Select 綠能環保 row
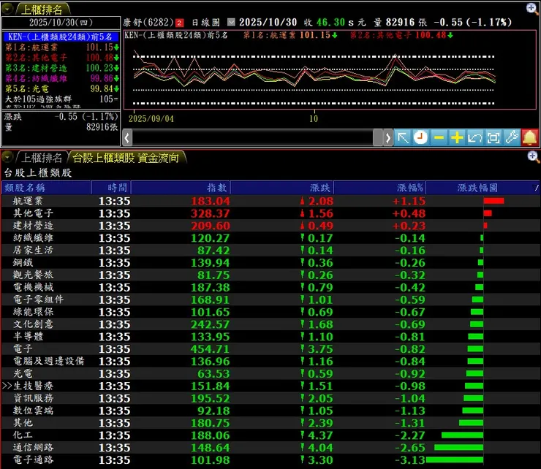The height and width of the screenshot is (469, 541). 270,312
